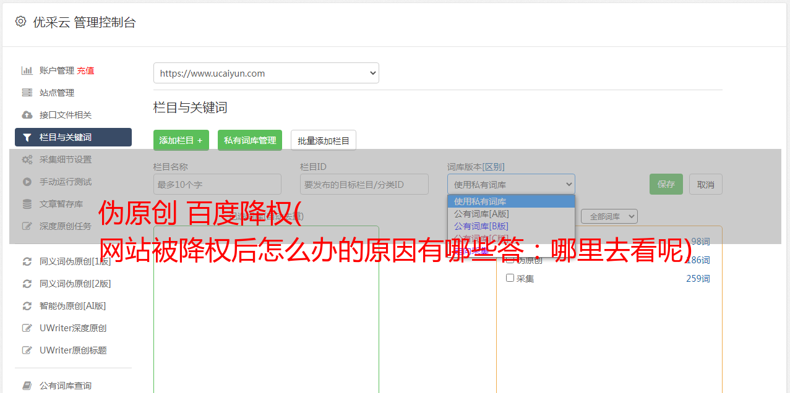This screenshot has width=790, height=393.
Task: Click the 栏目ID input field
Action: coord(364,184)
